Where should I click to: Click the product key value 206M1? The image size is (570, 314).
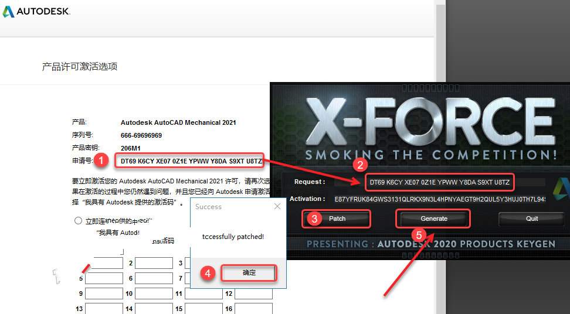pyautogui.click(x=131, y=148)
